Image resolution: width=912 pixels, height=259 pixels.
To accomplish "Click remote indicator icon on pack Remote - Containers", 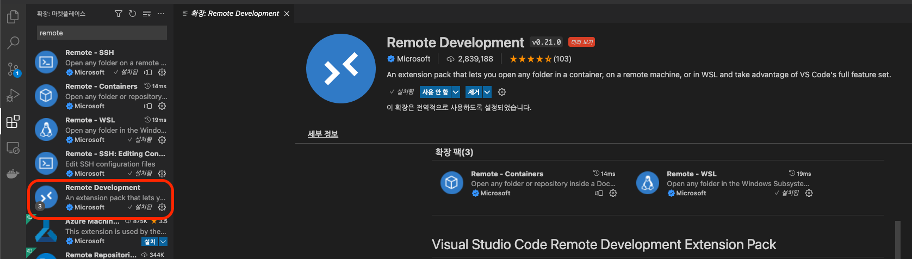I will click(599, 193).
